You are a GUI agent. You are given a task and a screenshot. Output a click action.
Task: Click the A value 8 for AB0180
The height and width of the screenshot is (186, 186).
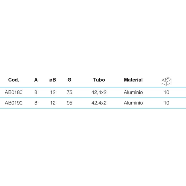(x=36, y=92)
